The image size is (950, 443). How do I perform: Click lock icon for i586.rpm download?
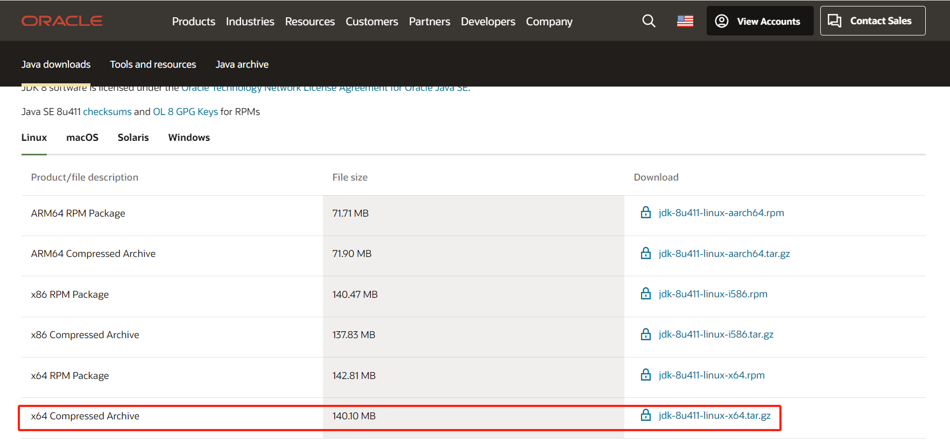646,294
